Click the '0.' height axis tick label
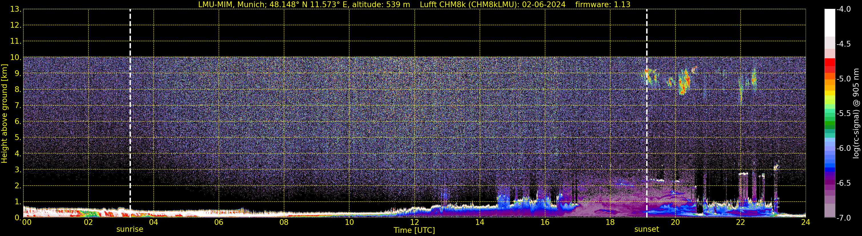 point(18,218)
